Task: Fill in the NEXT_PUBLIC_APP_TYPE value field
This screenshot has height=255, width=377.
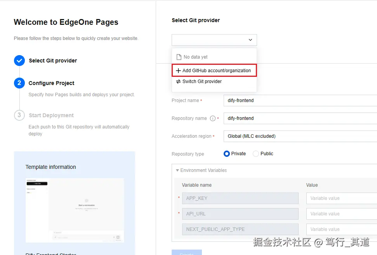Action: (341, 229)
